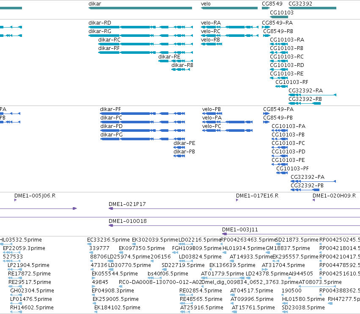Viewport: 360px width, 314px height.
Task: Open the velo-PA protein label
Action: tap(212, 118)
